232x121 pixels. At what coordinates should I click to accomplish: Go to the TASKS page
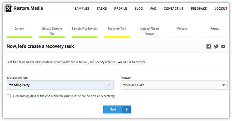pos(102,8)
